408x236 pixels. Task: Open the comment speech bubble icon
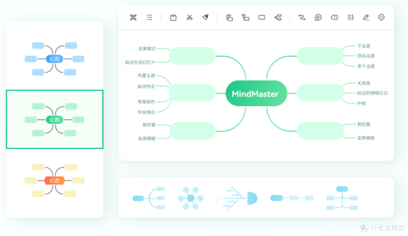click(x=318, y=17)
